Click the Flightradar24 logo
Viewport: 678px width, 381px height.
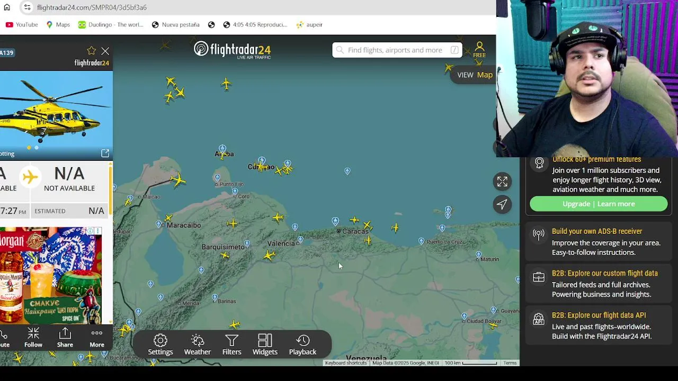point(232,50)
